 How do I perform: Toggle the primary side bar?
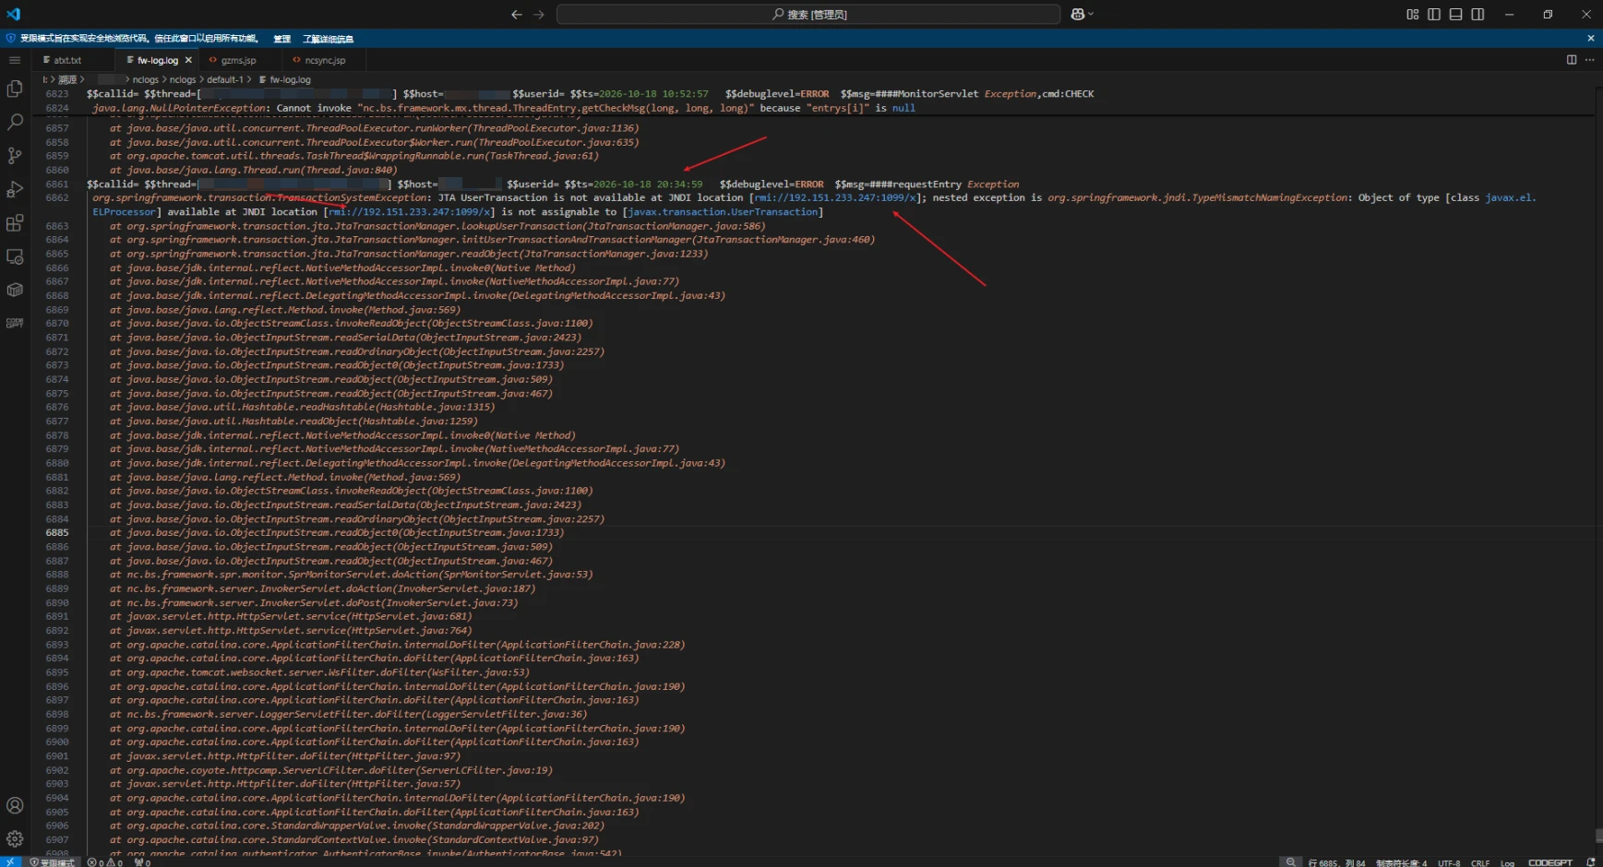coord(1434,14)
